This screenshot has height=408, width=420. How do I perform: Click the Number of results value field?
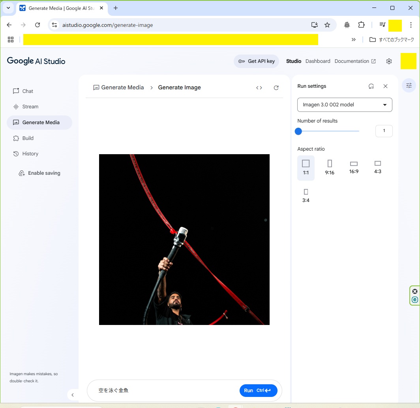384,131
